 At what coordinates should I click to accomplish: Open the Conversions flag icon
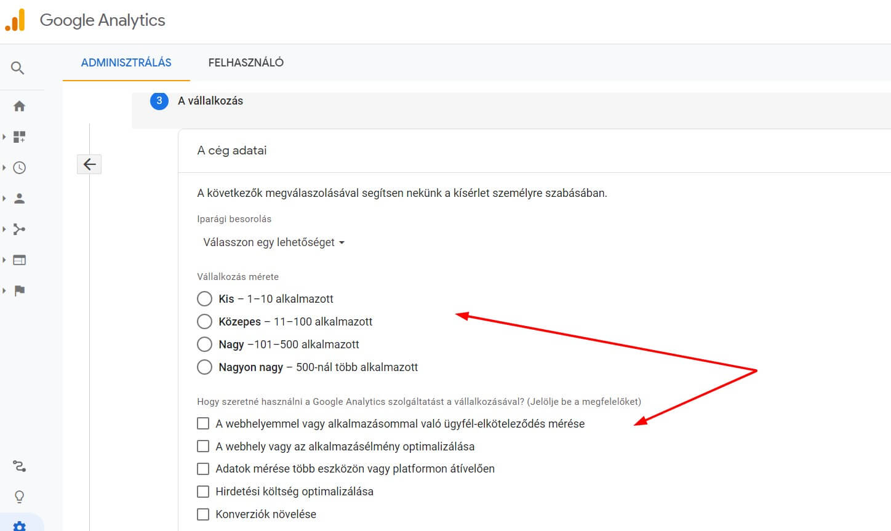(20, 290)
